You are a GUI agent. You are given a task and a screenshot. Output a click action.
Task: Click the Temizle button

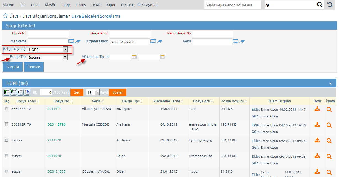pos(34,67)
